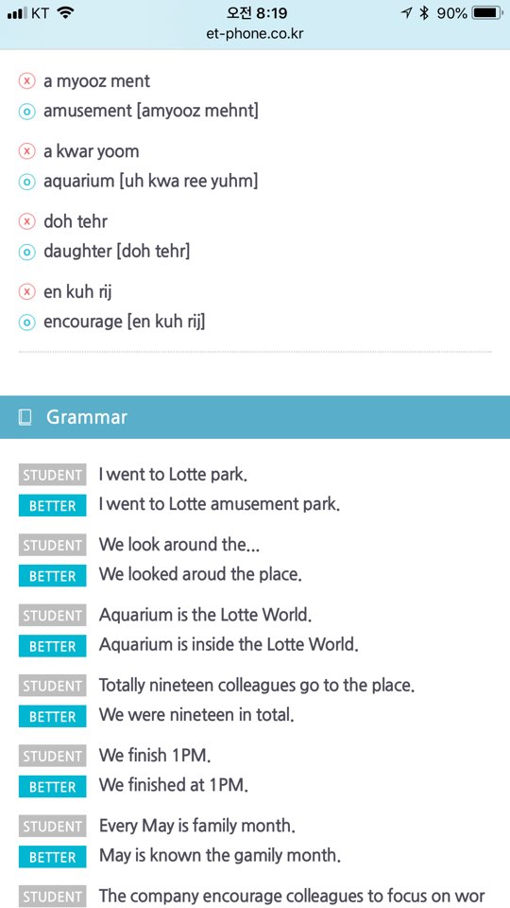Tap the et-phone.co.kr address bar
Image resolution: width=510 pixels, height=908 pixels.
point(255,34)
